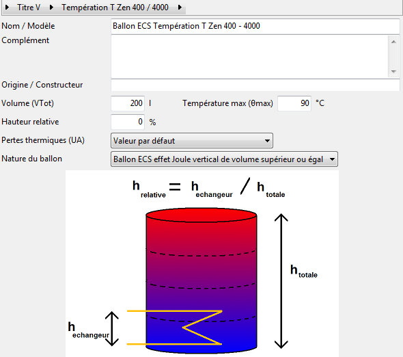Edit the Hauteur relative value 0
This screenshot has width=403, height=357.
click(128, 122)
